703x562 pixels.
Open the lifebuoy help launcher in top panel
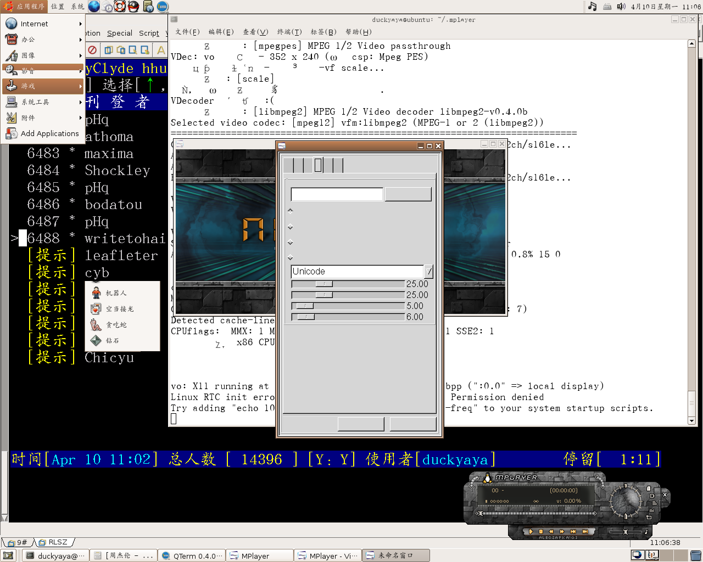(x=120, y=7)
